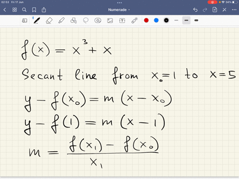
Task: Choose the red pen color
Action: tap(146, 20)
